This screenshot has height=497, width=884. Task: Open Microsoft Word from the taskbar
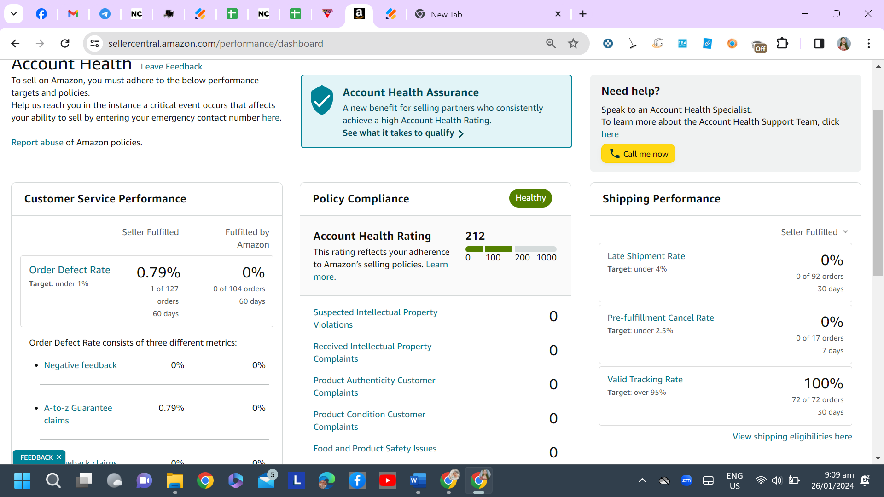(418, 481)
